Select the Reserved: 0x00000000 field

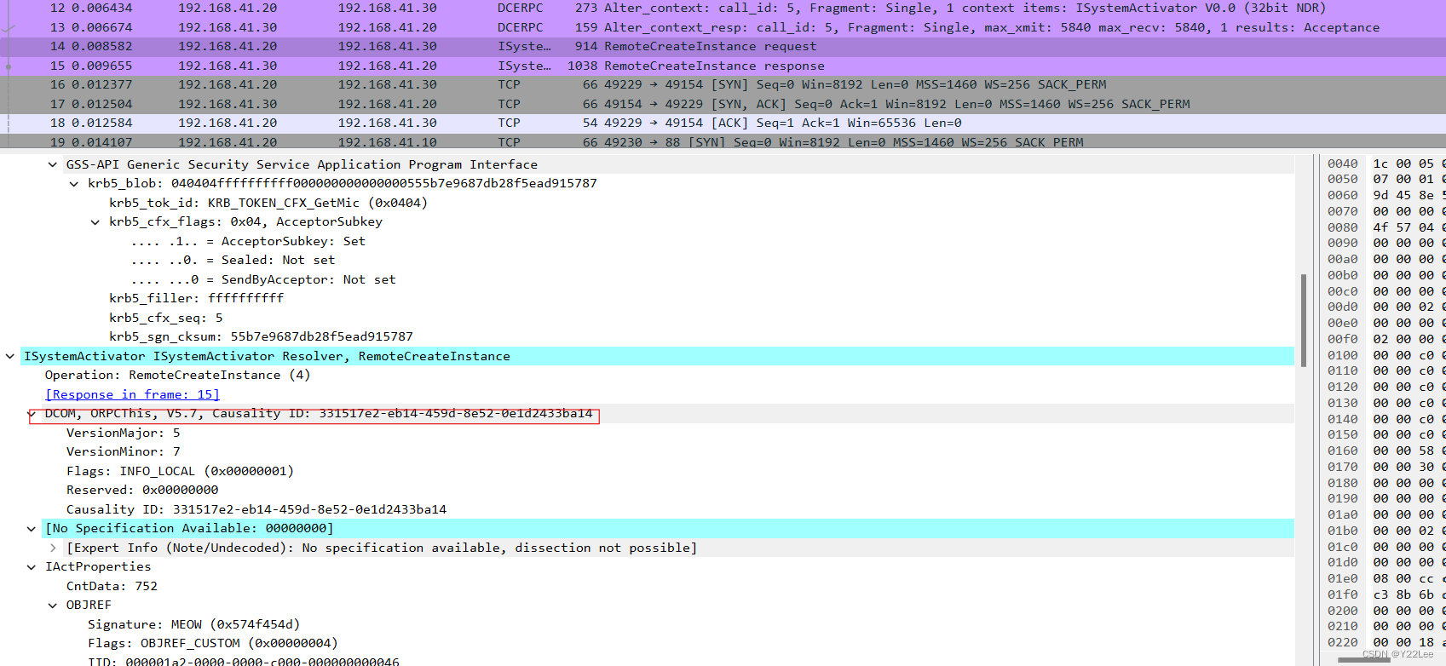(x=142, y=491)
